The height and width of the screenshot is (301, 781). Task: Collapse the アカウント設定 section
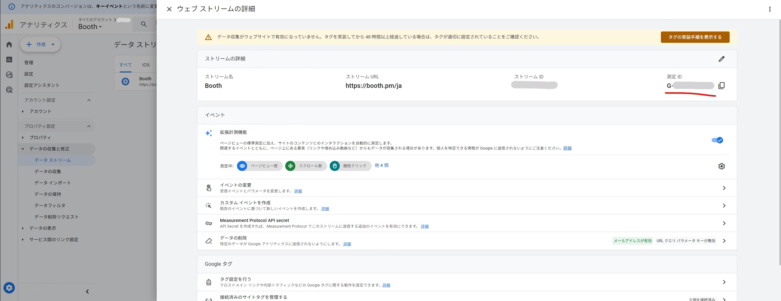(x=89, y=100)
